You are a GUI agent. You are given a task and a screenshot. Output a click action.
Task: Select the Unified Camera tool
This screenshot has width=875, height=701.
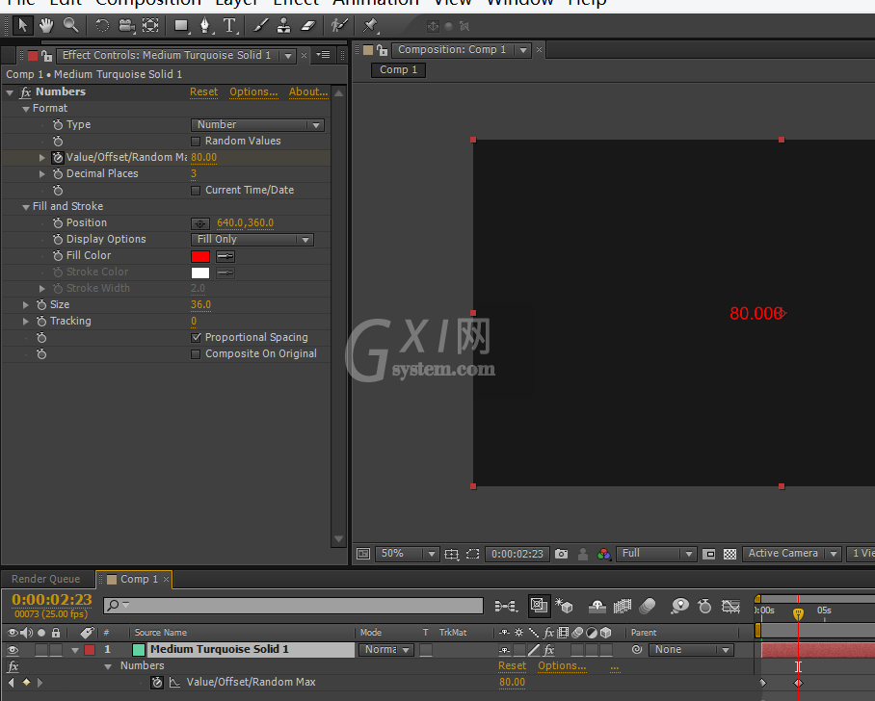(126, 26)
